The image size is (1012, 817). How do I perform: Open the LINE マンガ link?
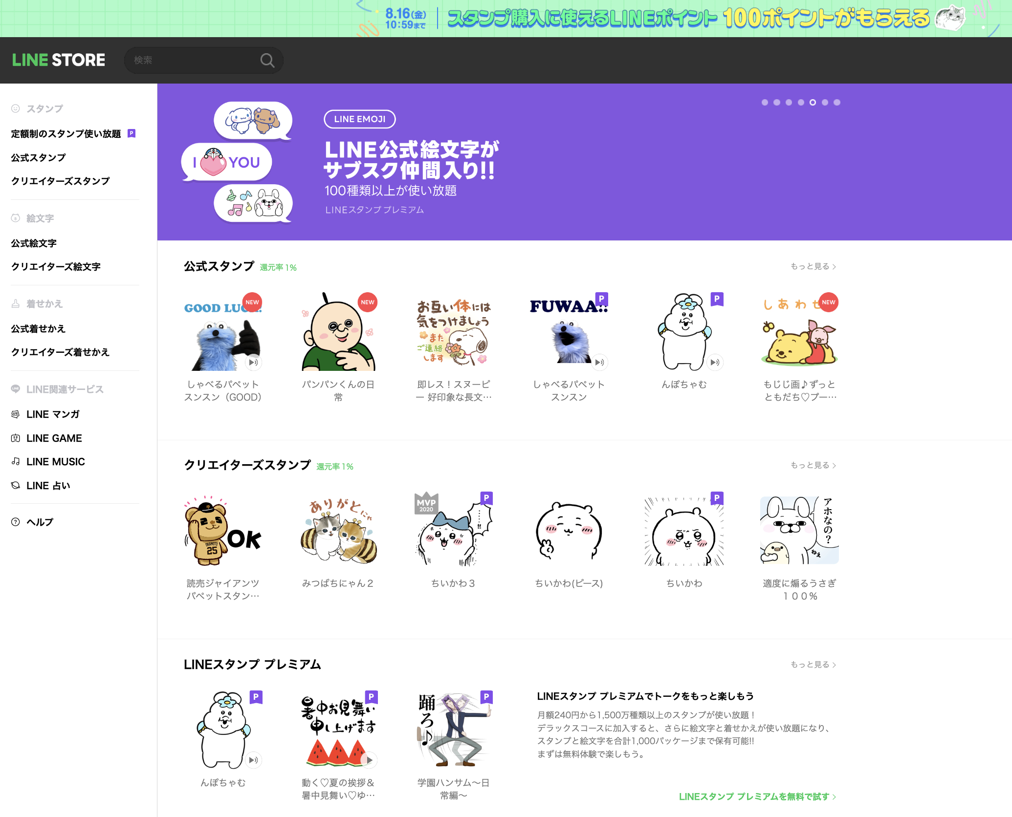point(53,414)
